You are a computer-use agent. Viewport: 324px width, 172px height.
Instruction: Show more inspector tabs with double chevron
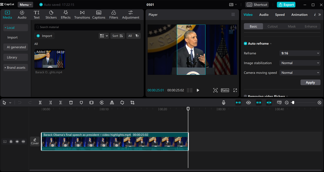(320, 15)
